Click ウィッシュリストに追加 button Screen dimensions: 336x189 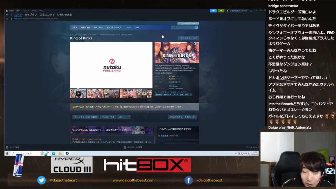point(86,117)
